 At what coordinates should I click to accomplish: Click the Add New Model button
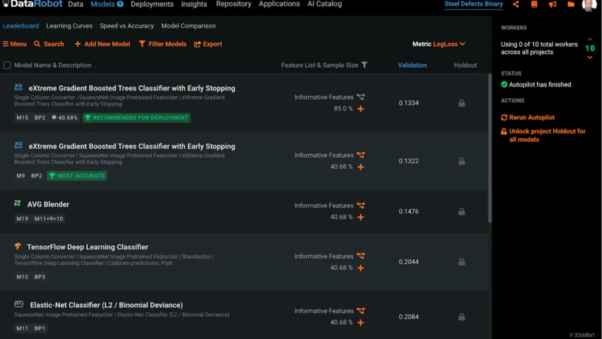point(102,44)
